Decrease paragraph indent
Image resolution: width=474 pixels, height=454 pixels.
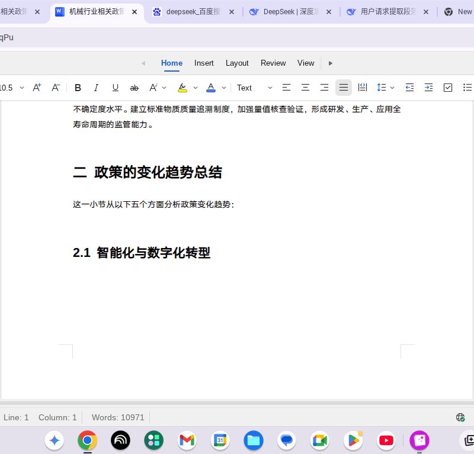tap(409, 88)
